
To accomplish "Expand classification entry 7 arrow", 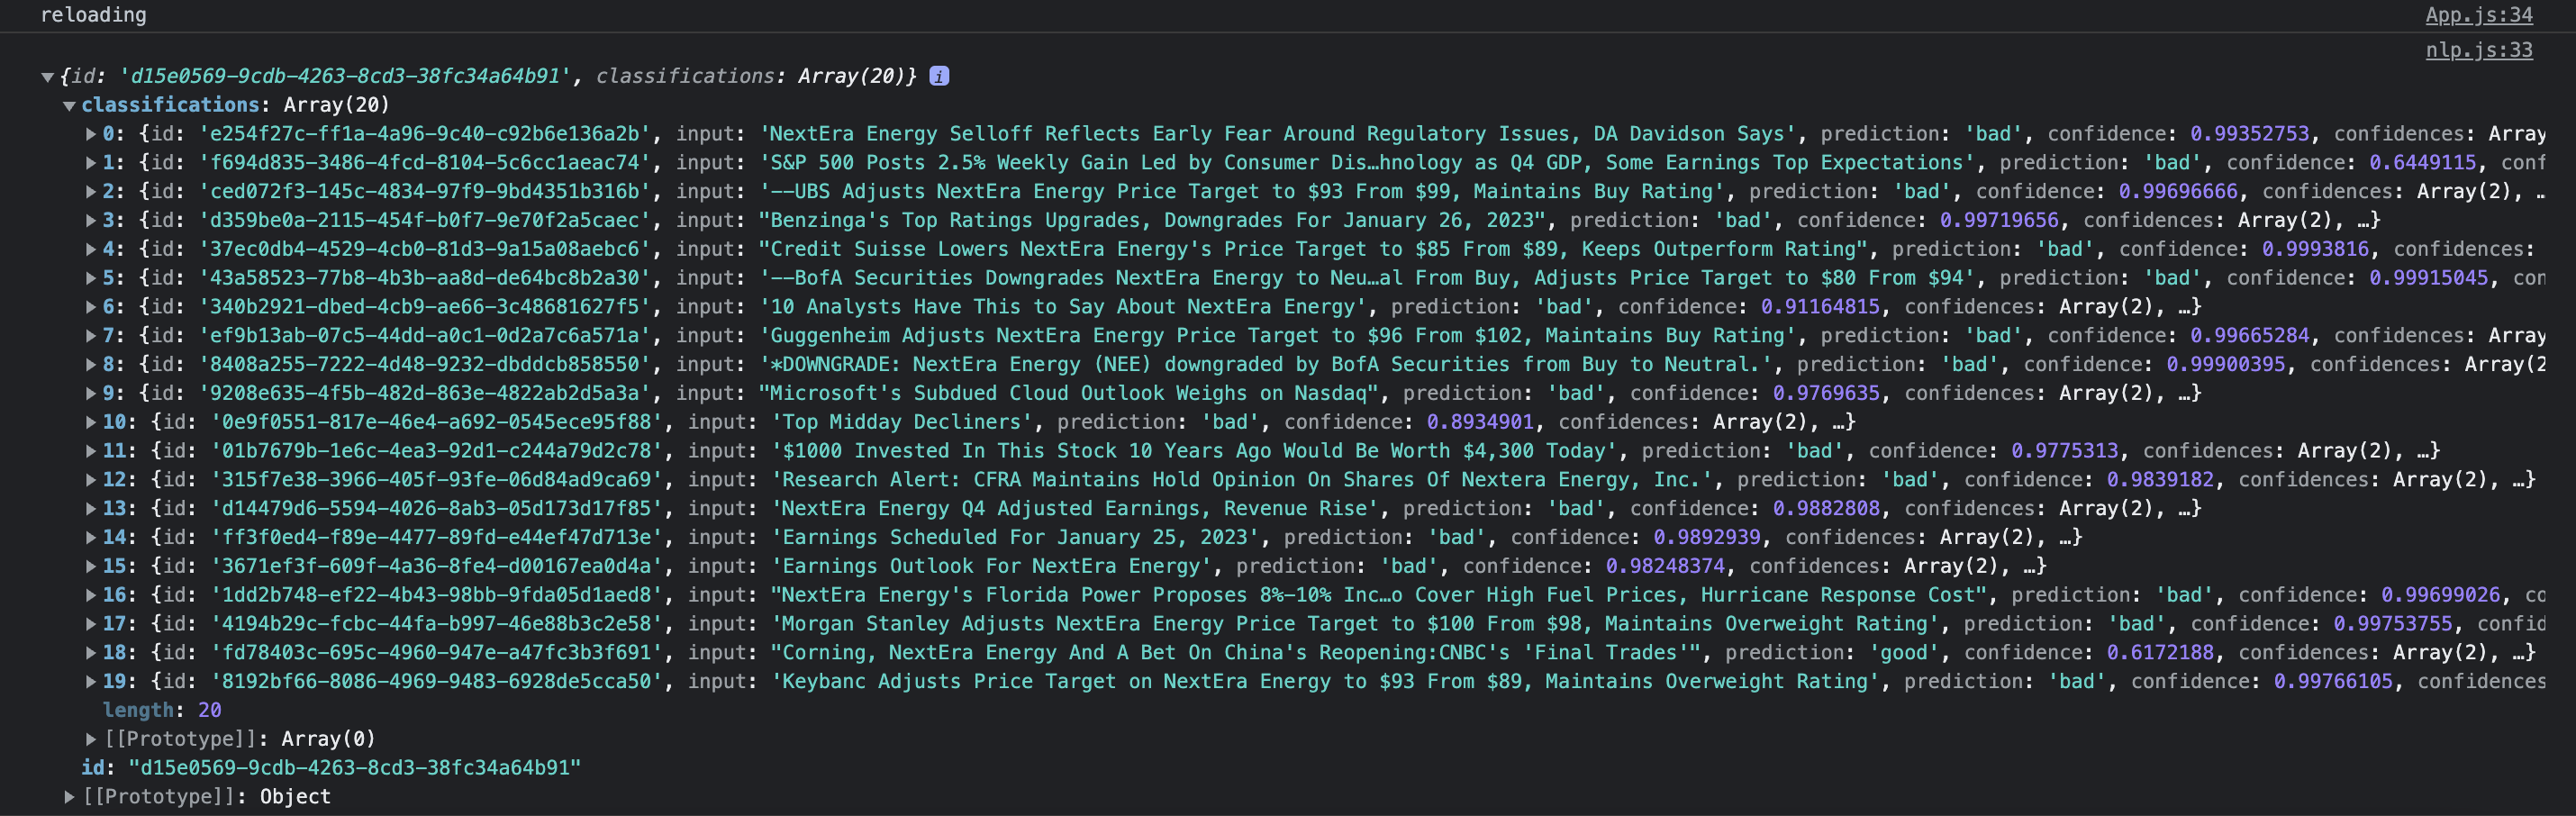I will pyautogui.click(x=91, y=336).
